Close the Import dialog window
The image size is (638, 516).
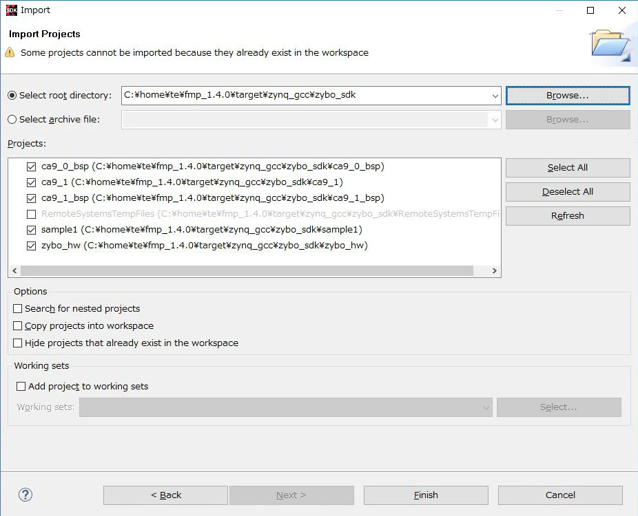[622, 10]
